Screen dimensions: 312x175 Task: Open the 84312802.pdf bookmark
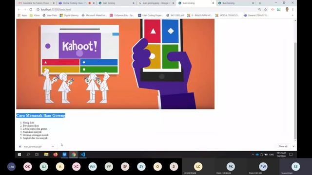point(175,15)
